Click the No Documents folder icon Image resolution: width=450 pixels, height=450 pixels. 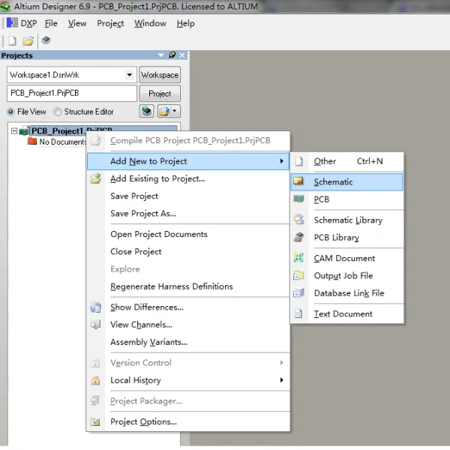tap(32, 141)
